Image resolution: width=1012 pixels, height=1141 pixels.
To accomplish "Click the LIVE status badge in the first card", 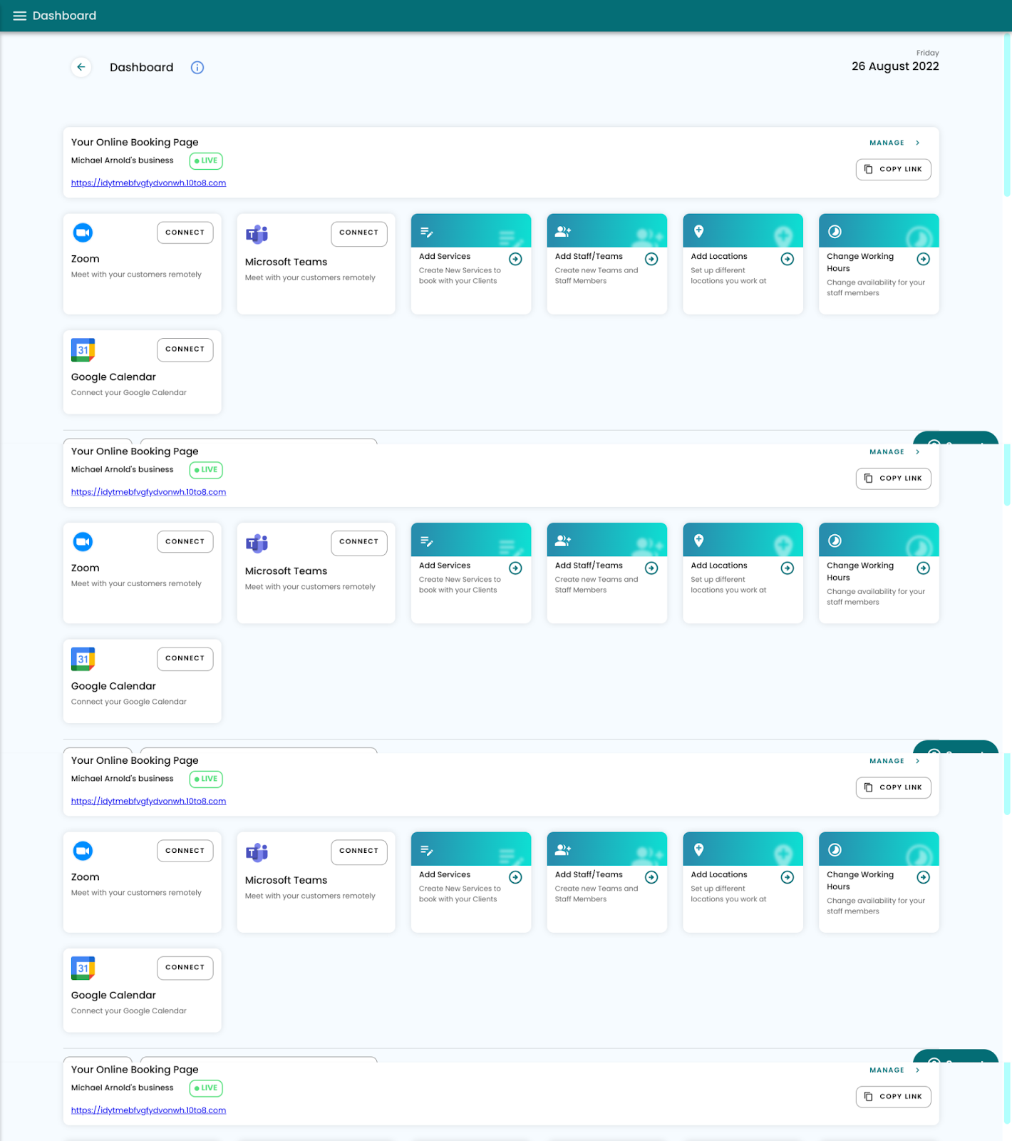I will tap(206, 161).
